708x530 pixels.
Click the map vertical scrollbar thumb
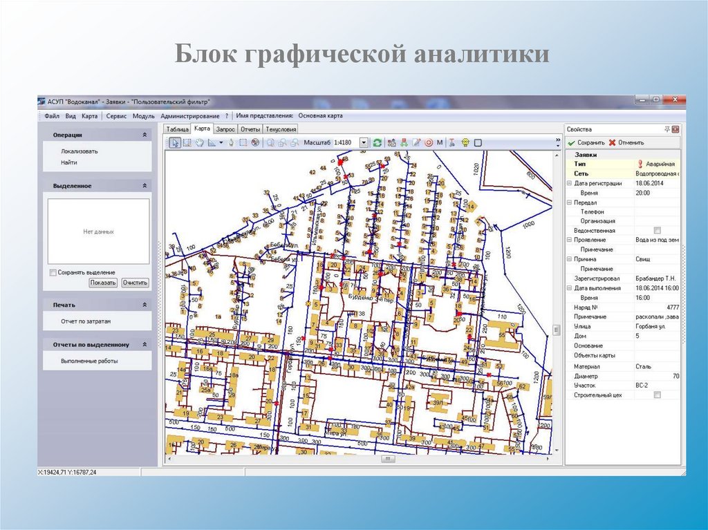coord(557,330)
